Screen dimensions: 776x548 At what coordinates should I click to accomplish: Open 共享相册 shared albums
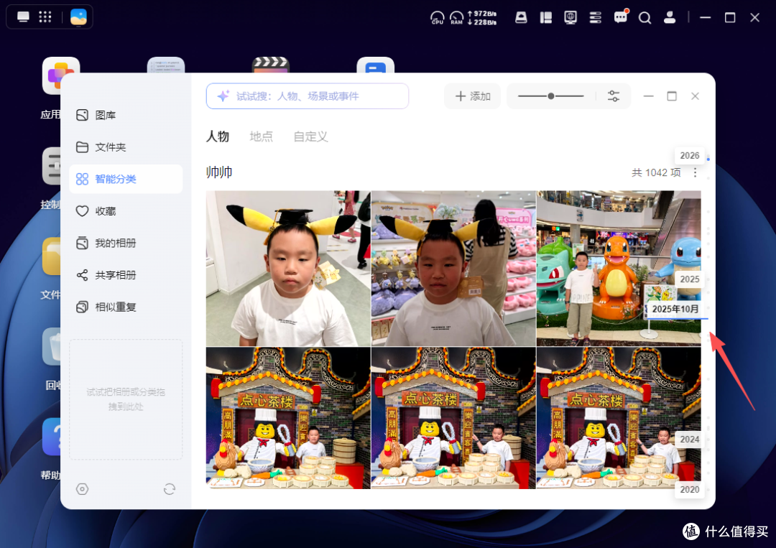click(x=126, y=275)
